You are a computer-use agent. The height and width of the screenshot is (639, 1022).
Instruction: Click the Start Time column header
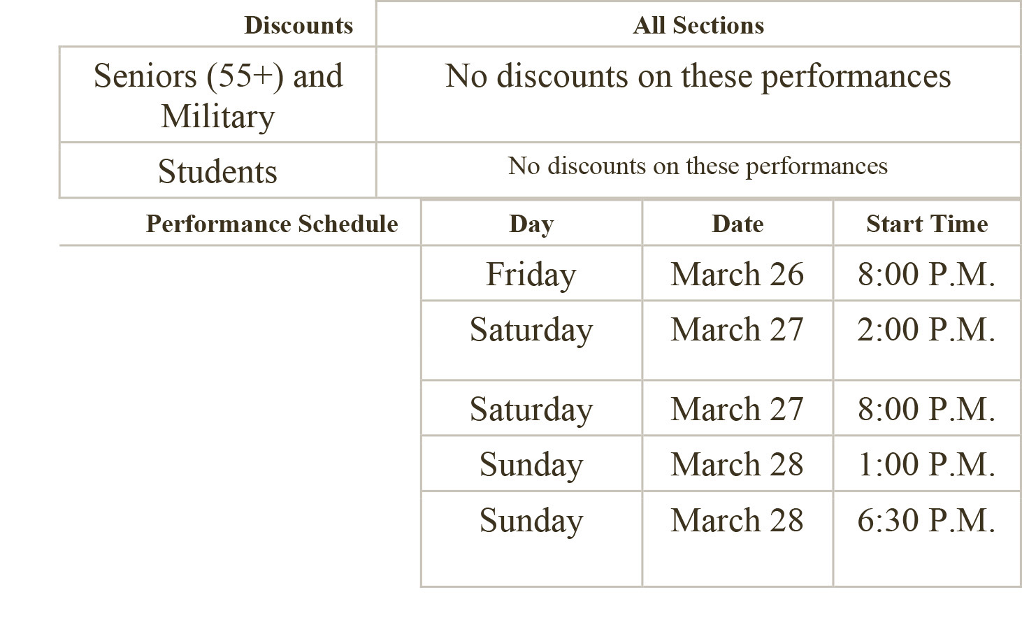[x=927, y=224]
